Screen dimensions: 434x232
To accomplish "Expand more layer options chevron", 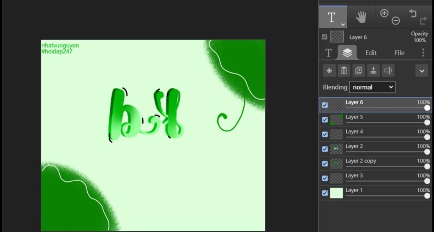I will point(422,71).
